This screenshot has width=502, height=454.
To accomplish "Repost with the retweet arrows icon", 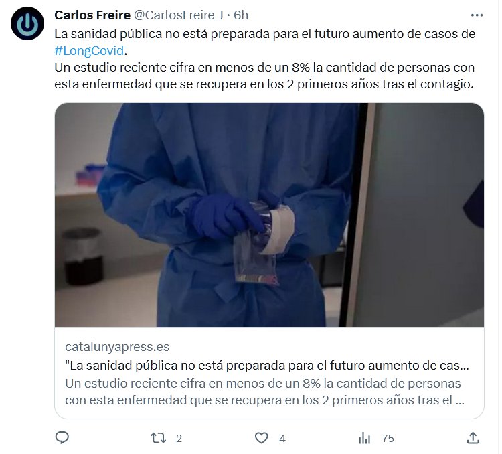I will click(158, 438).
